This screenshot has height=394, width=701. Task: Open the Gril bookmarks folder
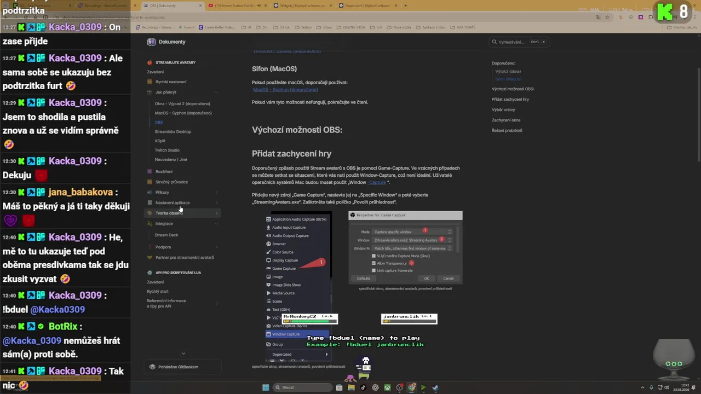[x=377, y=27]
